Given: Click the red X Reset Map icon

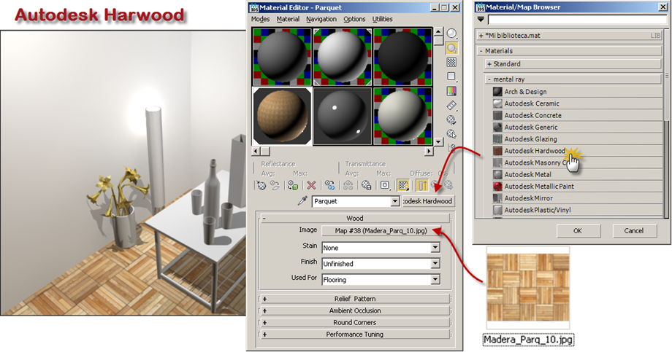Looking at the screenshot, I should pos(312,185).
